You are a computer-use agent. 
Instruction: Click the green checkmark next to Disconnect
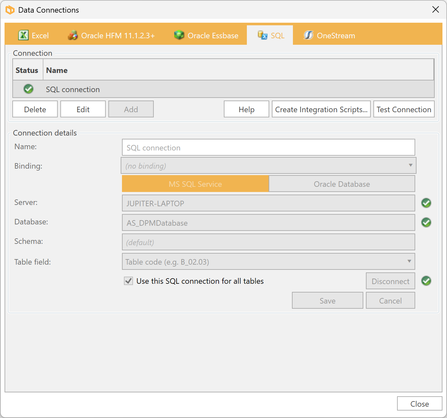pos(426,281)
